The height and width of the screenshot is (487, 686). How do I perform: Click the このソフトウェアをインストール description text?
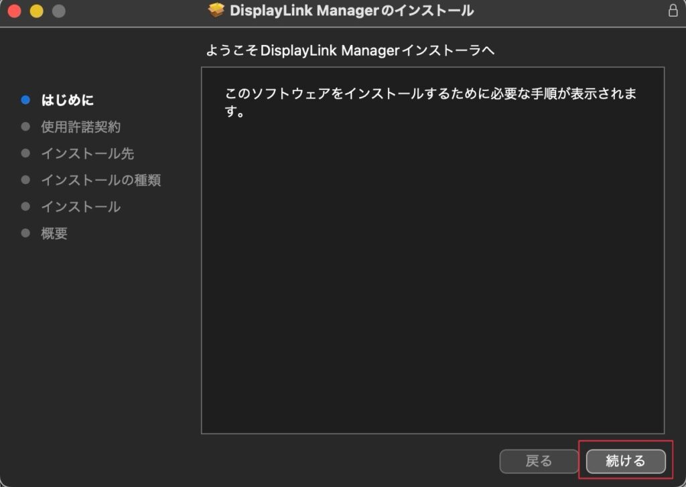click(x=431, y=102)
